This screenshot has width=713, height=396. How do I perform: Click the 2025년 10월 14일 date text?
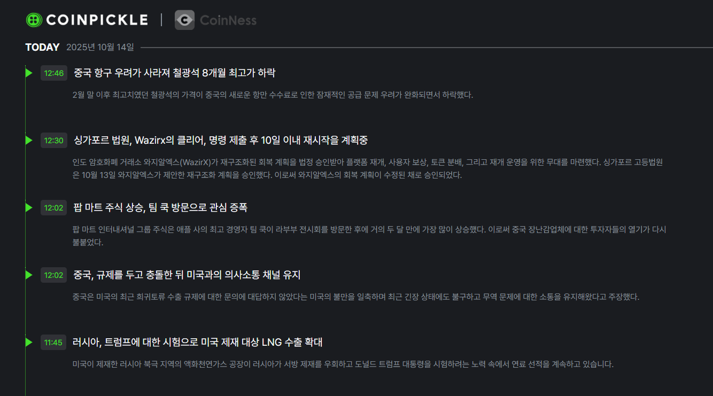pos(100,47)
